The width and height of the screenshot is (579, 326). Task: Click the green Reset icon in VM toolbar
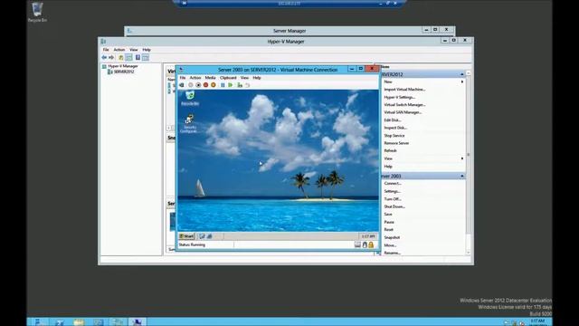pos(231,85)
